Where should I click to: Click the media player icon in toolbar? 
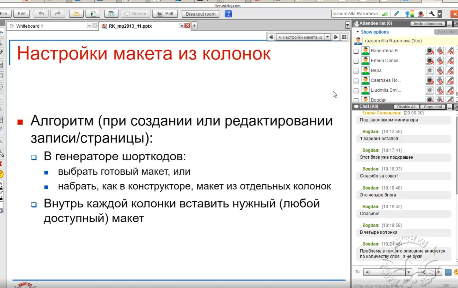click(111, 14)
